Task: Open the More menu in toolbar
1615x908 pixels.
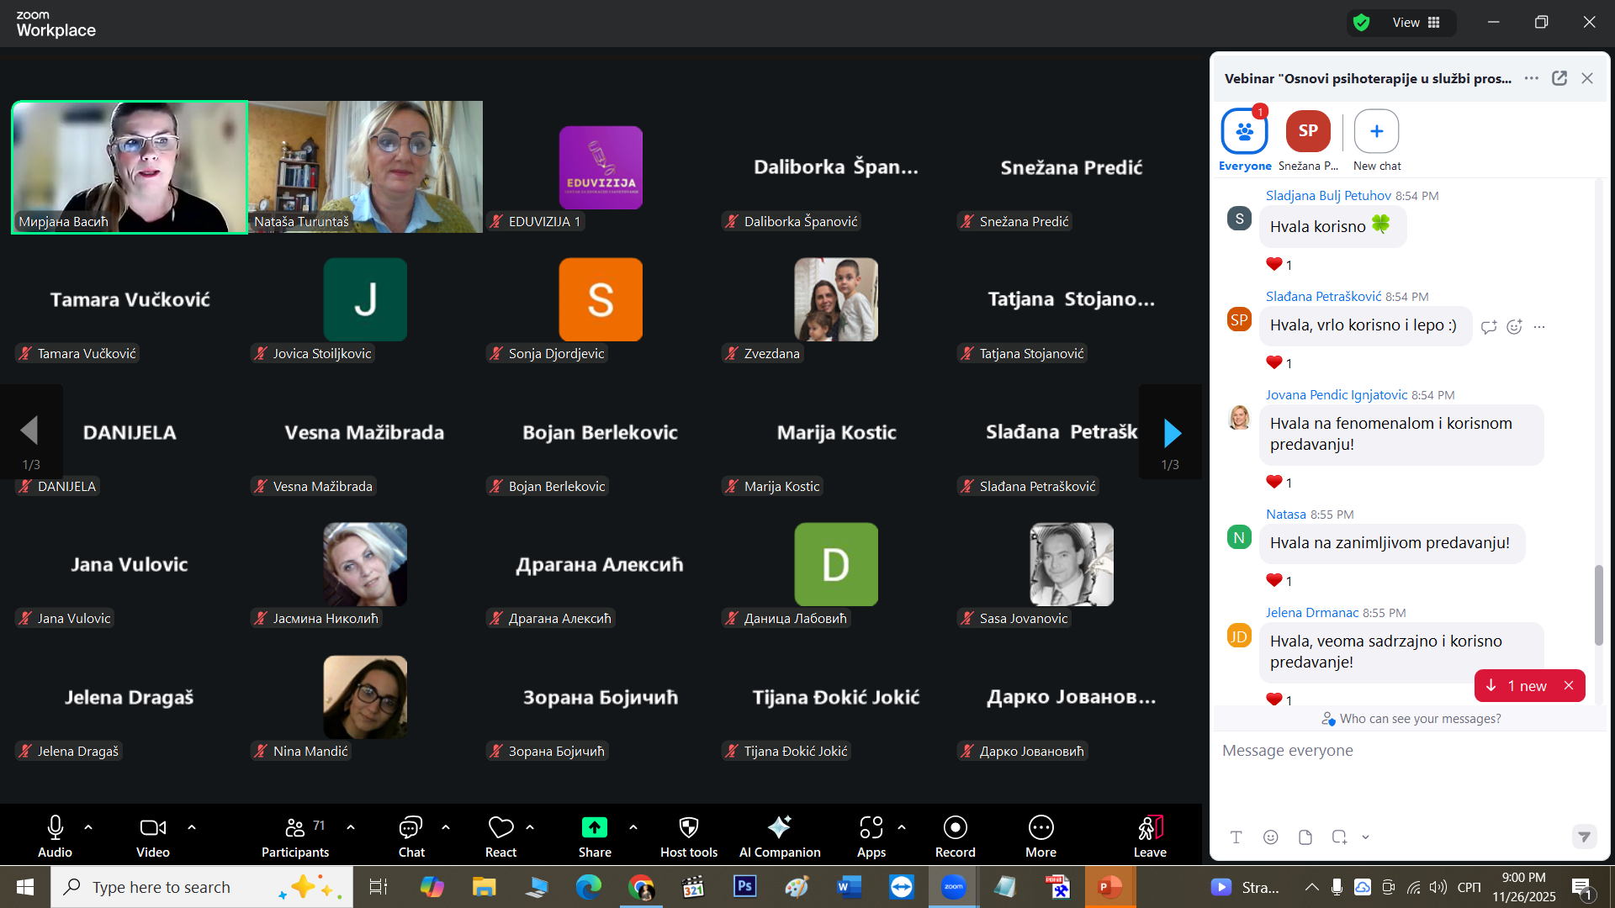Action: 1040,828
